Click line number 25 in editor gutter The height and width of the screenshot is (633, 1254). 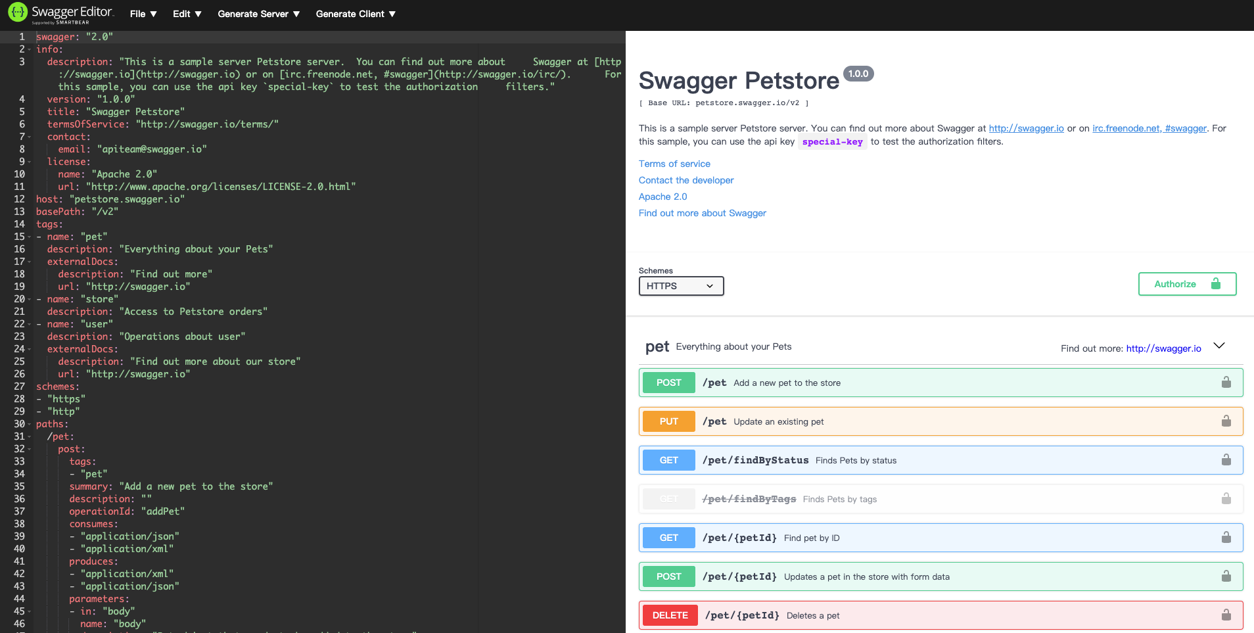coord(19,362)
